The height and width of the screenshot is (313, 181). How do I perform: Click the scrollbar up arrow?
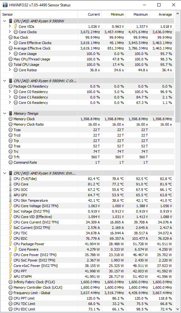(177, 14)
